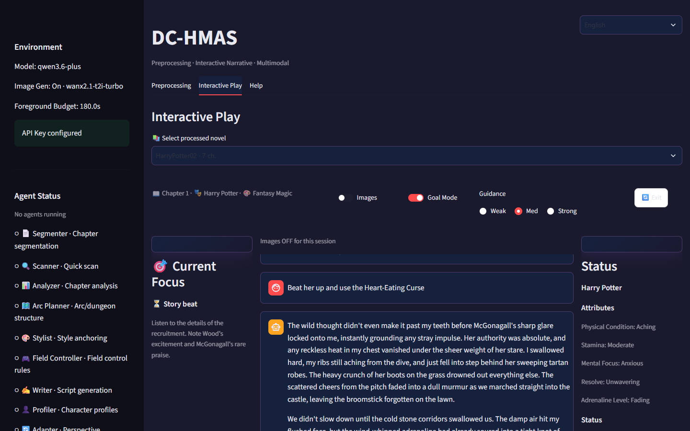Toggle the Images switch on
This screenshot has height=431, width=690.
coord(345,198)
